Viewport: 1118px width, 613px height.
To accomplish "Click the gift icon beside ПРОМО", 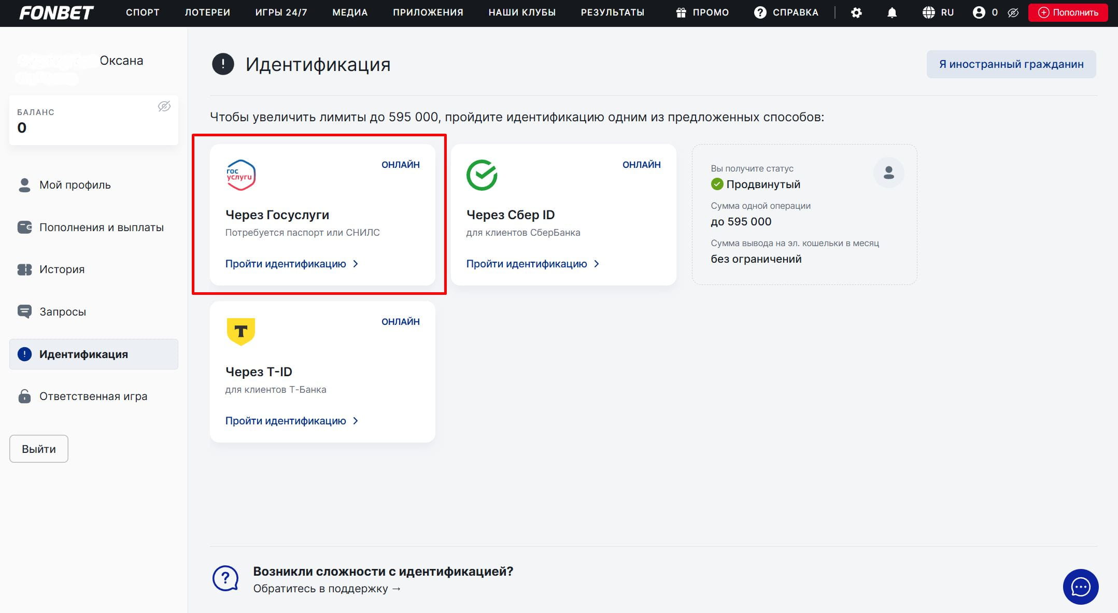I will pos(681,12).
